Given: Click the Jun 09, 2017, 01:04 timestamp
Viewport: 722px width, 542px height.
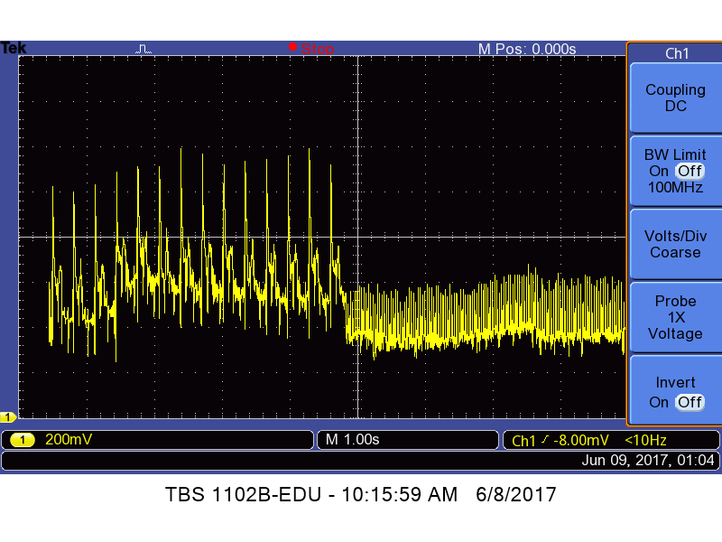Looking at the screenshot, I should (x=648, y=460).
